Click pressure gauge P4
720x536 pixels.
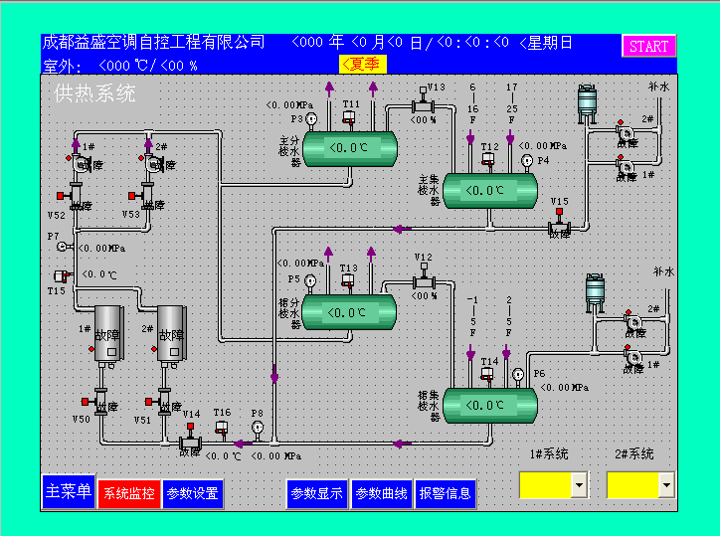tap(527, 162)
